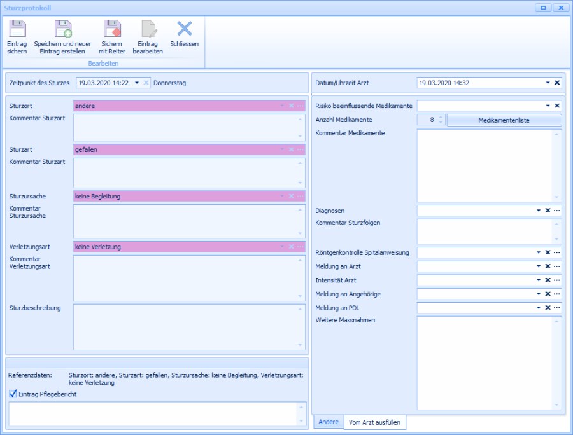Click into the Sturzbeschreibung text area
The height and width of the screenshot is (435, 573).
(x=185, y=326)
